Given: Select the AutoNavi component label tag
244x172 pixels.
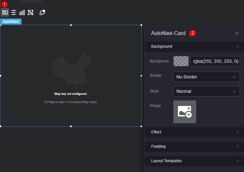Looking at the screenshot, I should pos(11,22).
